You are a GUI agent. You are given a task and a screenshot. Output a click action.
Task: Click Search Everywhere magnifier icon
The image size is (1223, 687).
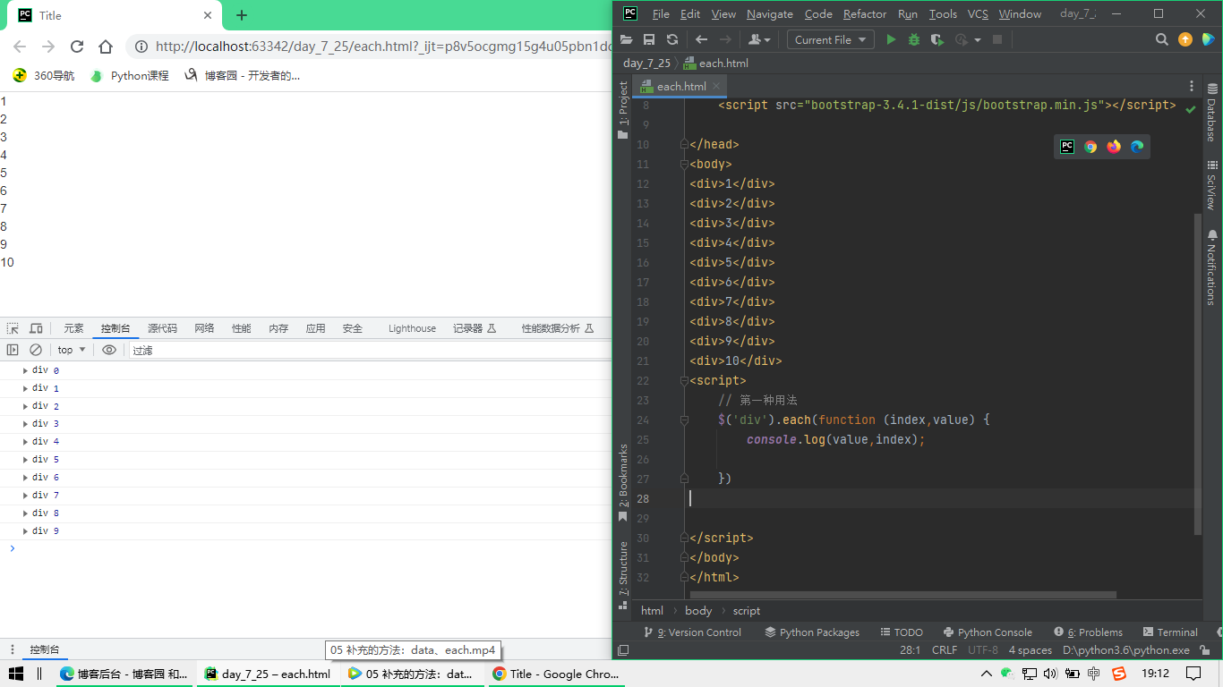pos(1161,39)
